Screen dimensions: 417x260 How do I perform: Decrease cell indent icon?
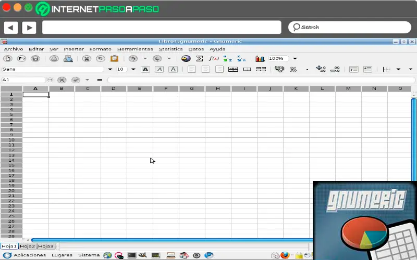tap(354, 69)
